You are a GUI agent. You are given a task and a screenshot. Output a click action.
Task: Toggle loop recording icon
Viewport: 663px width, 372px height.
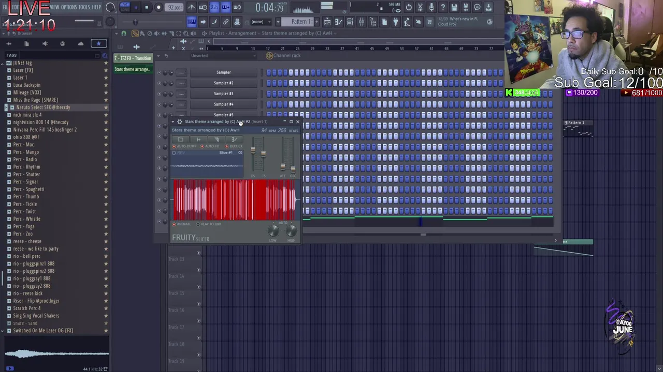click(x=237, y=7)
